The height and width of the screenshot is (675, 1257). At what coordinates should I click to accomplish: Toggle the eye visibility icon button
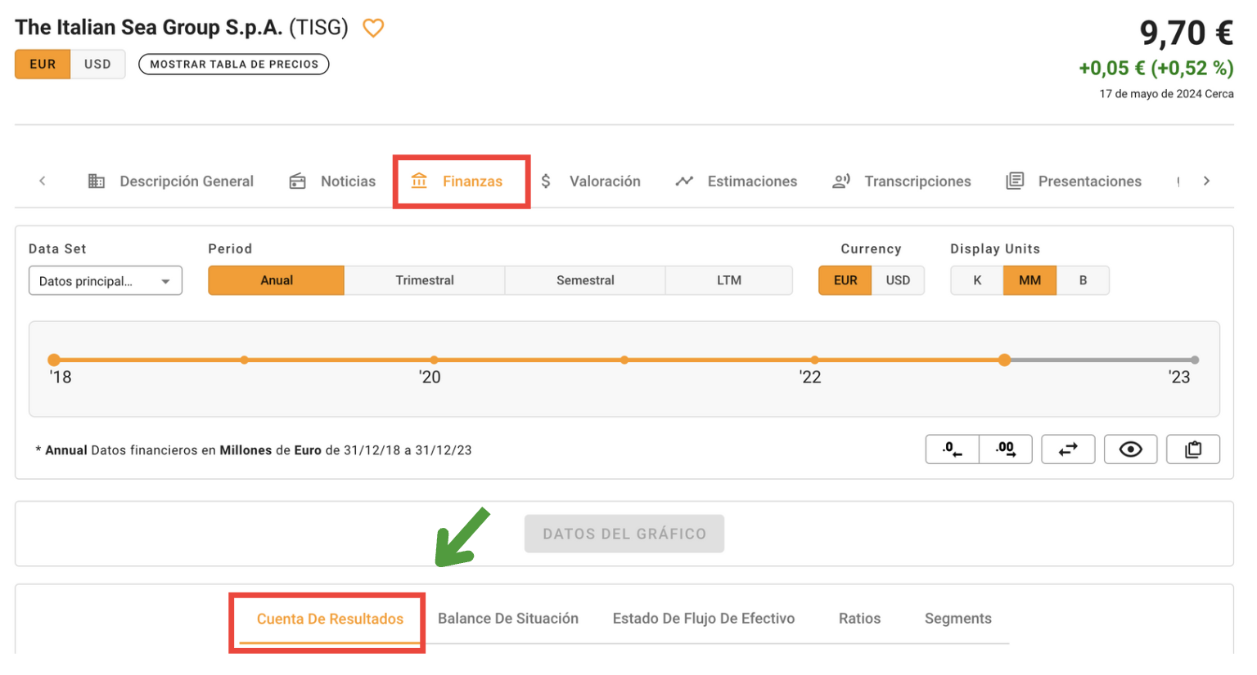point(1130,449)
